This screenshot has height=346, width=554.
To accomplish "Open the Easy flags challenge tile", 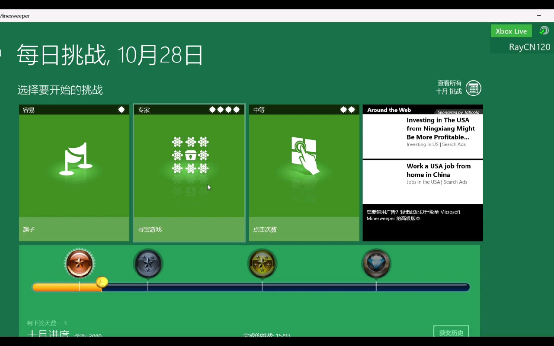I will pyautogui.click(x=74, y=173).
